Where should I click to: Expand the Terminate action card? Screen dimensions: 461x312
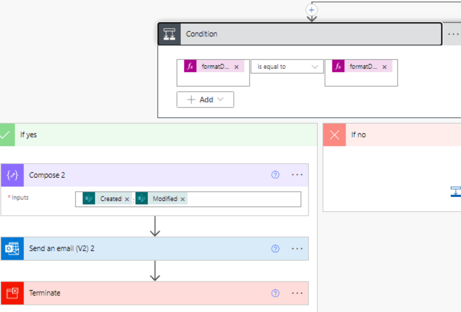pos(154,293)
